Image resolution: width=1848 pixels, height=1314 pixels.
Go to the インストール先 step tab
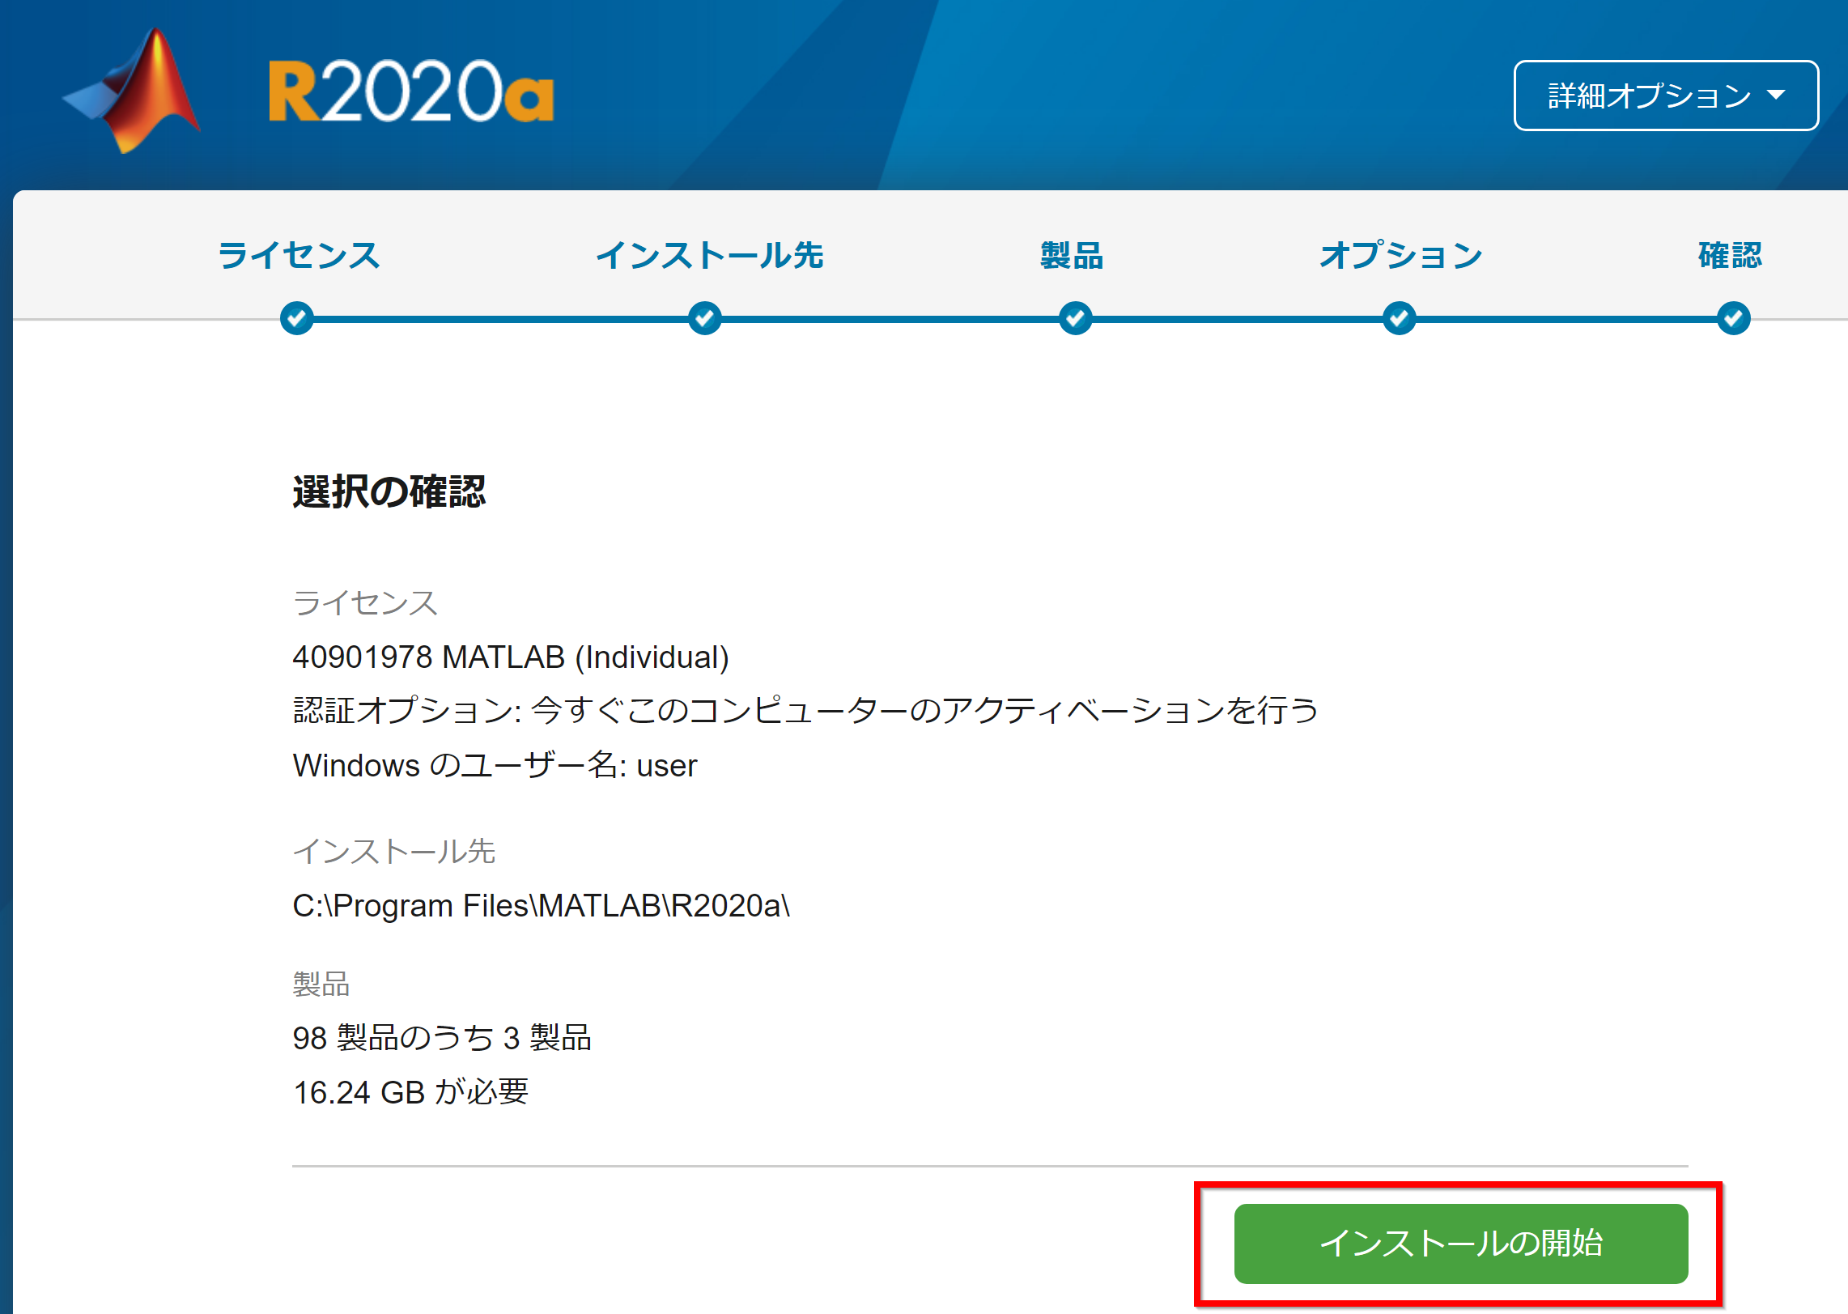[x=710, y=255]
